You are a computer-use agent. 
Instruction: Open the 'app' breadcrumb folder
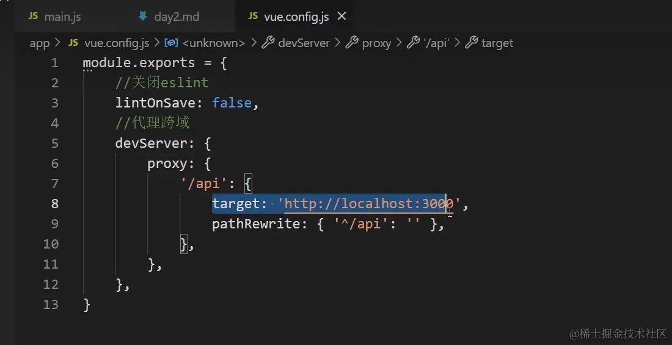tap(40, 43)
